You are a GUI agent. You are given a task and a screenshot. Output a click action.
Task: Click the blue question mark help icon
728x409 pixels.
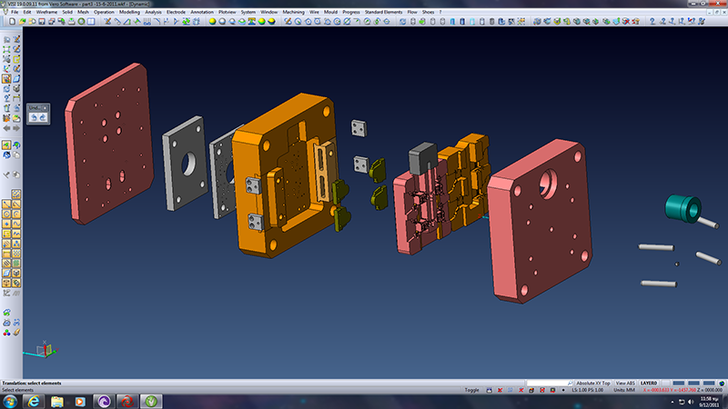pos(652,20)
